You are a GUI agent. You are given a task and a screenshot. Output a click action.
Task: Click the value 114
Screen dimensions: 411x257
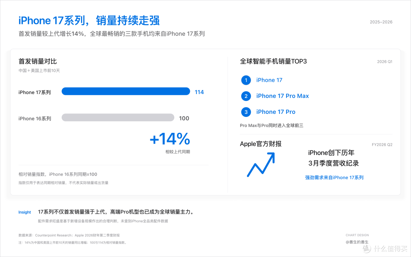click(x=199, y=92)
